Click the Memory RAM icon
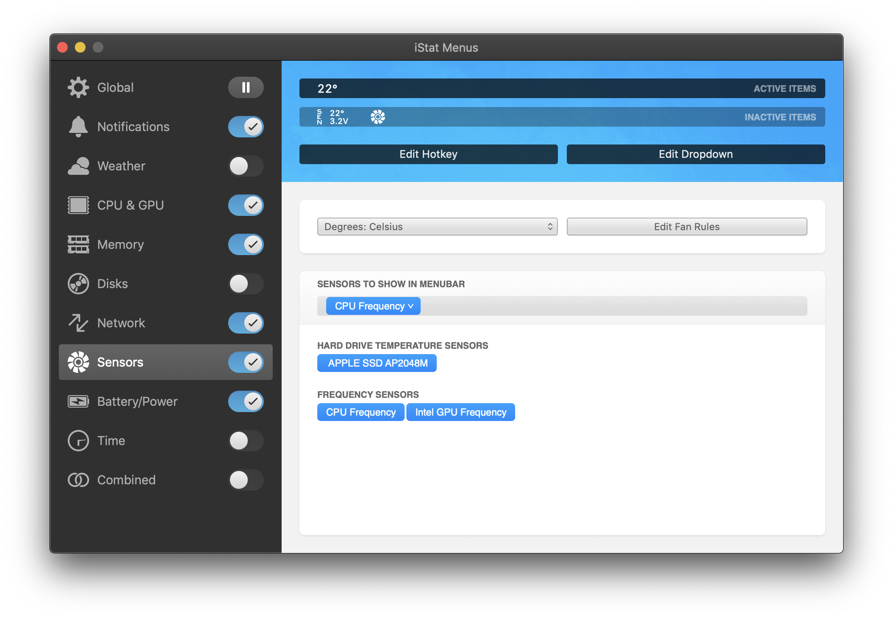Image resolution: width=893 pixels, height=619 pixels. pyautogui.click(x=78, y=244)
